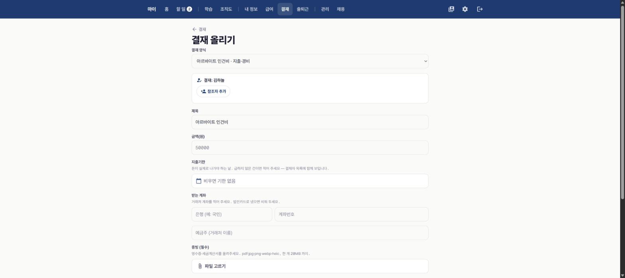Click the 결재: 김하늘 approver text

pos(214,80)
